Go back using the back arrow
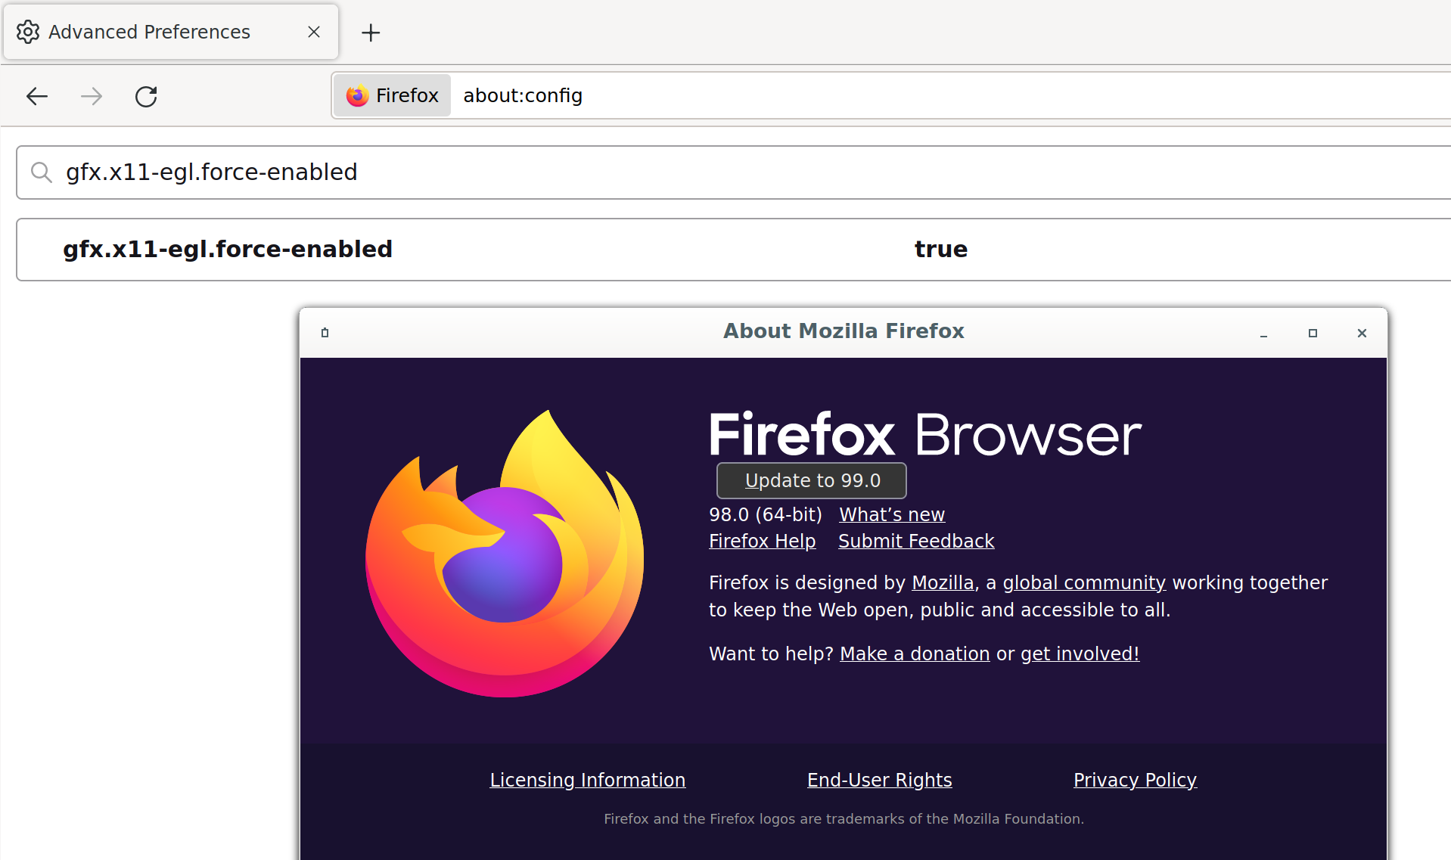Viewport: 1451px width, 860px height. click(x=37, y=96)
